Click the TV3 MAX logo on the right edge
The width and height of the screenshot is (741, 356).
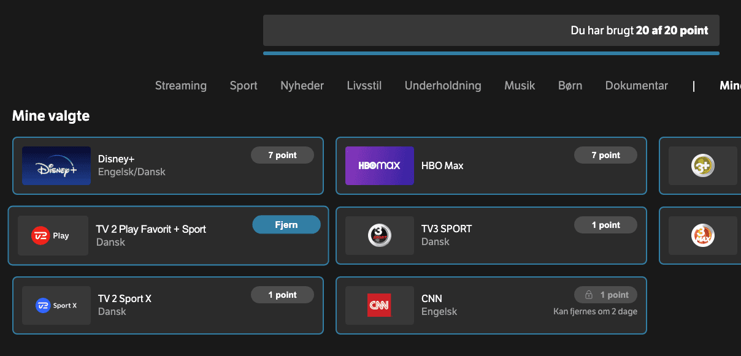[703, 235]
